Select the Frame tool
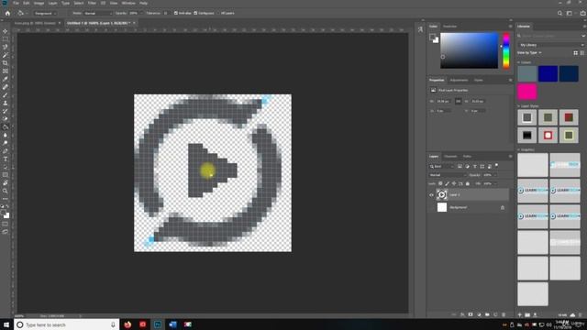This screenshot has width=587, height=330. (x=6, y=71)
